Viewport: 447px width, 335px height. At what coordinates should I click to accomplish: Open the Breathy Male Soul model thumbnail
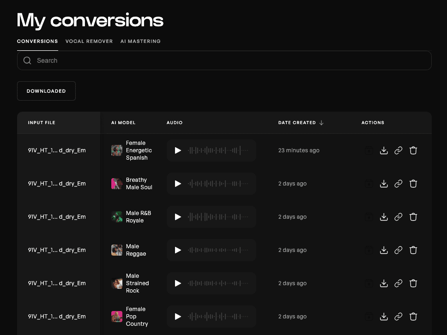point(116,184)
